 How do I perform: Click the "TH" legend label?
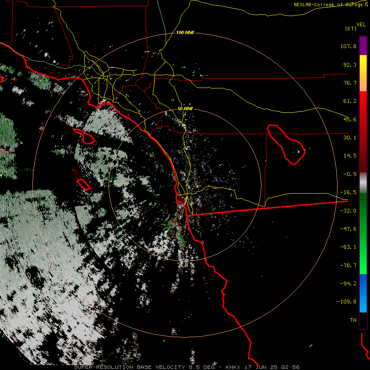[353, 320]
